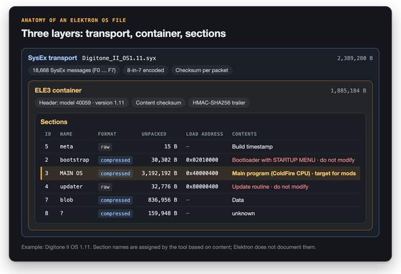Select the filename Digitone_II_OS1.11.syx
The image size is (401, 274).
coord(119,58)
